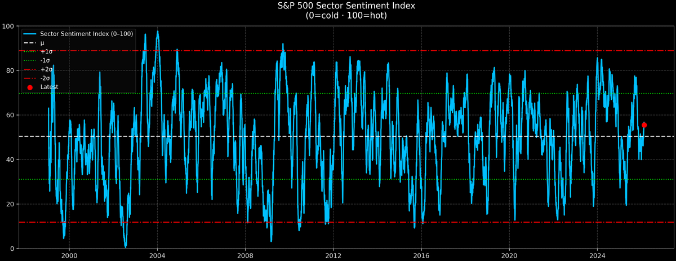Click x-axis label '2000'

click(69, 255)
